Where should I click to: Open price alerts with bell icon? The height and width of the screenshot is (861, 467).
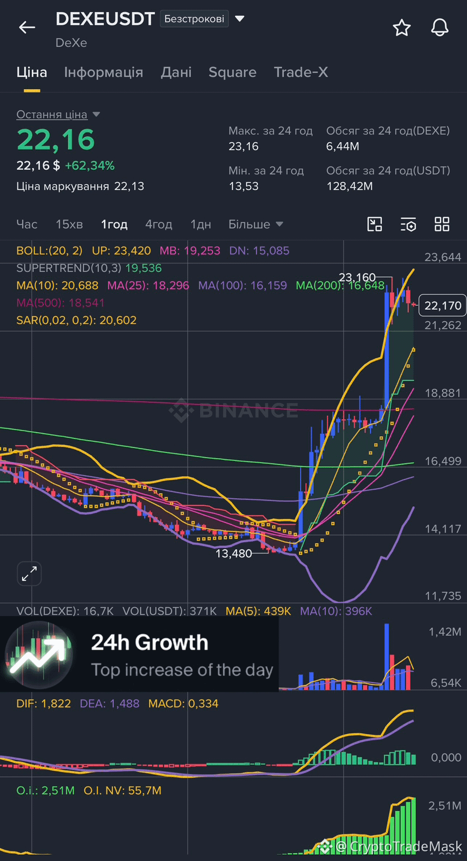(x=440, y=27)
